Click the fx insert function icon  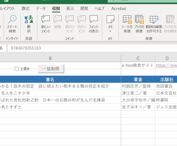click(2, 48)
